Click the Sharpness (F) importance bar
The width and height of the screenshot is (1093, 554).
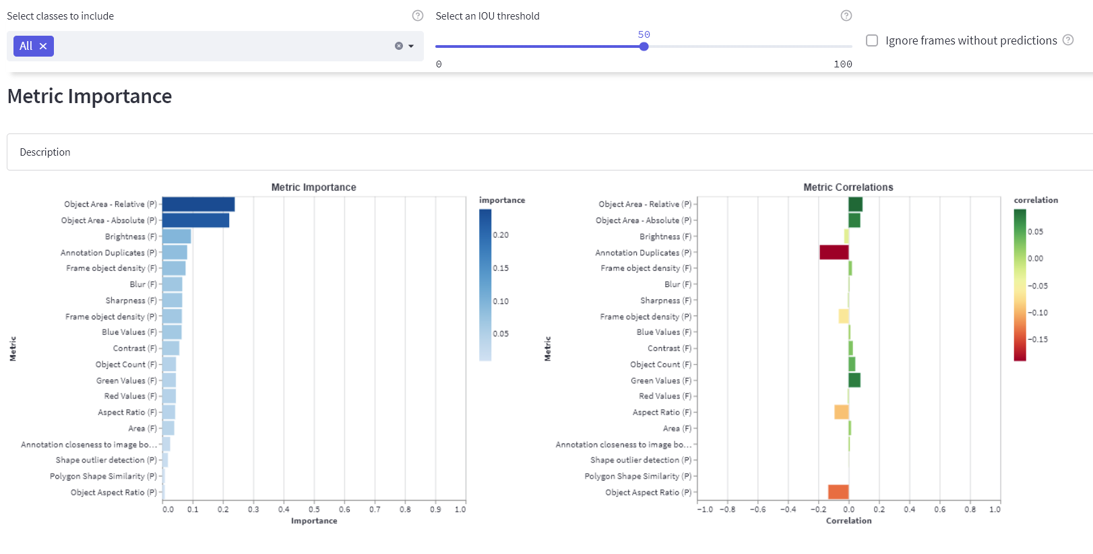click(x=173, y=301)
